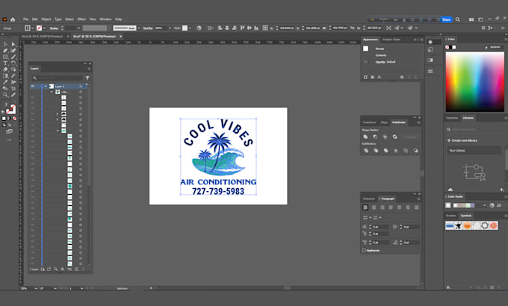Open the File menu
The image size is (508, 306).
25,19
